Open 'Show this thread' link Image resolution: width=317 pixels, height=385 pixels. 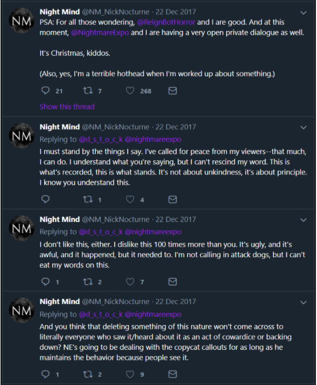(x=67, y=107)
